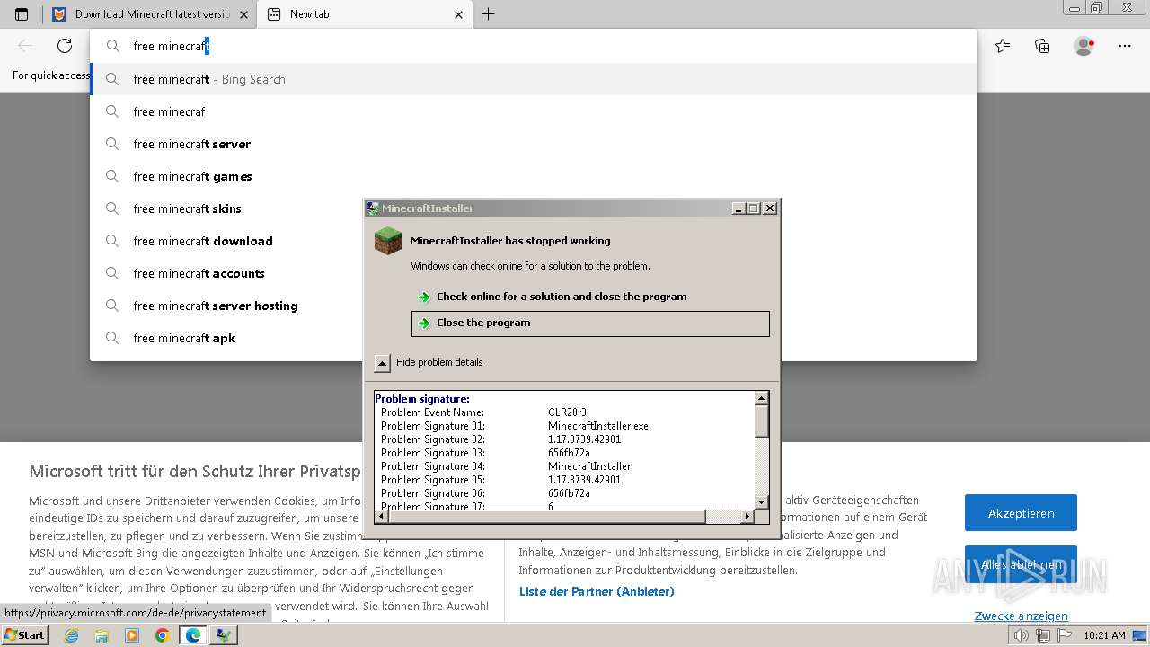
Task: Select 'free minecraft skins' suggestion
Action: point(534,208)
